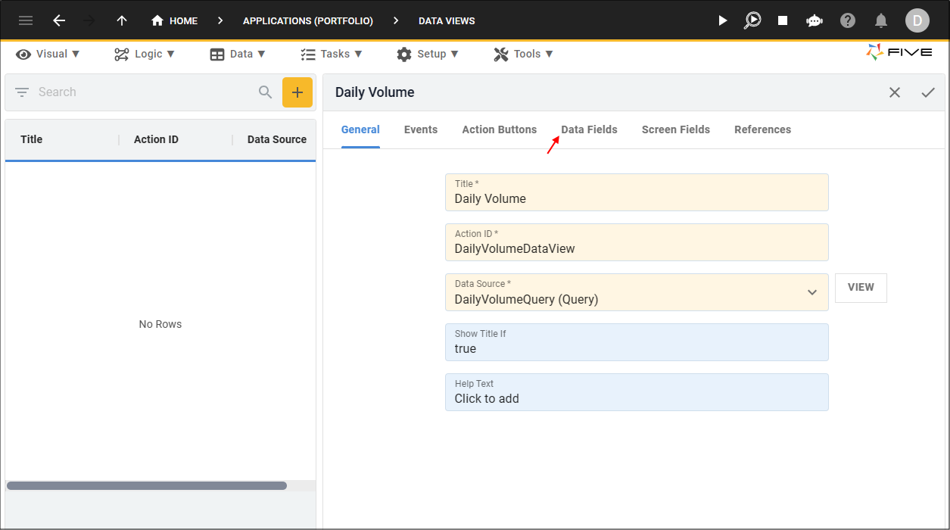Click the horizontal scrollbar in the list
This screenshot has height=530, width=950.
147,485
